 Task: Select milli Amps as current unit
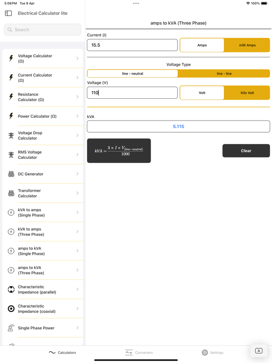click(247, 45)
